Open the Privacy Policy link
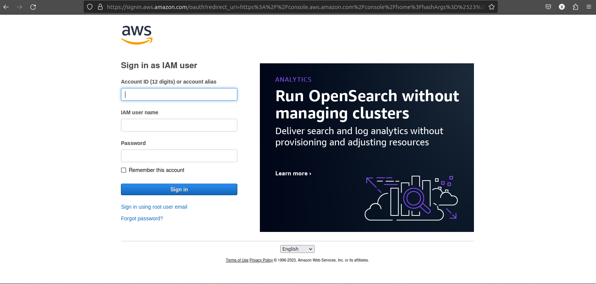 pyautogui.click(x=261, y=260)
